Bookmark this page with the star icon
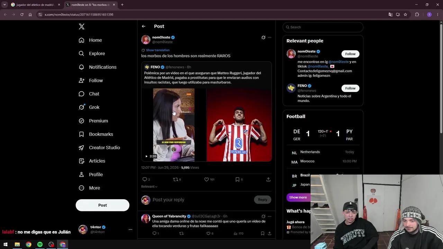443x249 pixels. click(405, 15)
